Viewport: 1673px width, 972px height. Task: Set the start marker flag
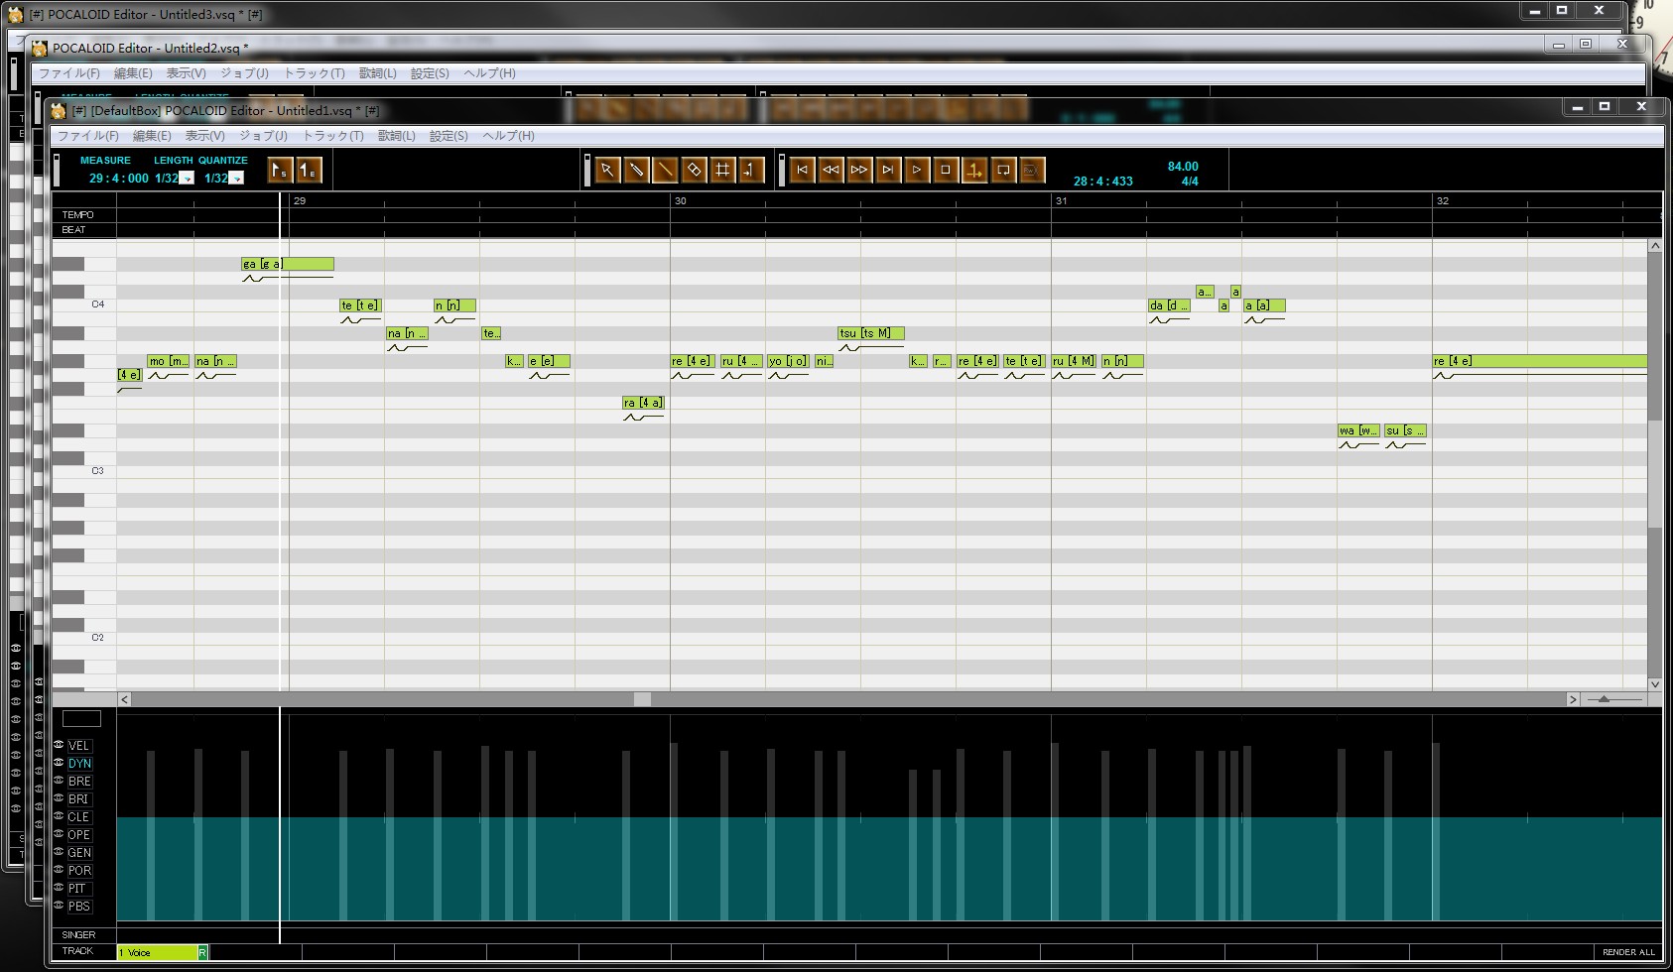[281, 171]
